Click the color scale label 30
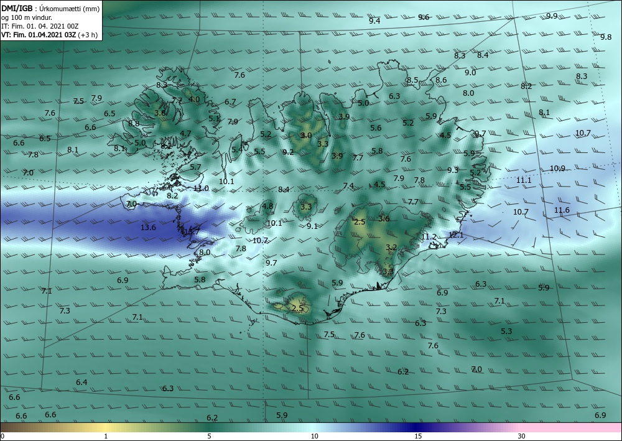The image size is (622, 441). [x=522, y=436]
